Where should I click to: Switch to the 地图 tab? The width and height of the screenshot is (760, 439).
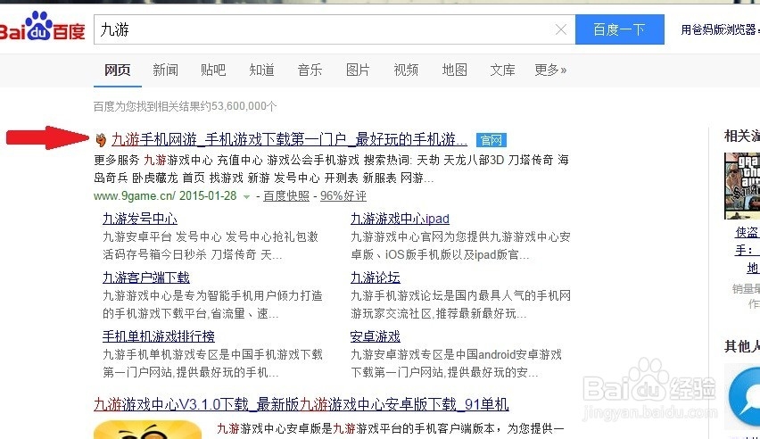[x=454, y=70]
